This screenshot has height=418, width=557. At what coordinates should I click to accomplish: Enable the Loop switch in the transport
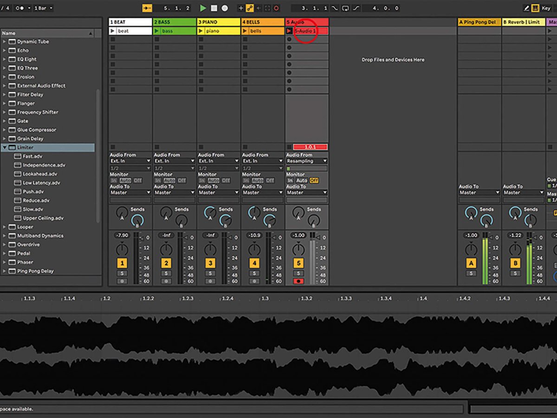346,8
